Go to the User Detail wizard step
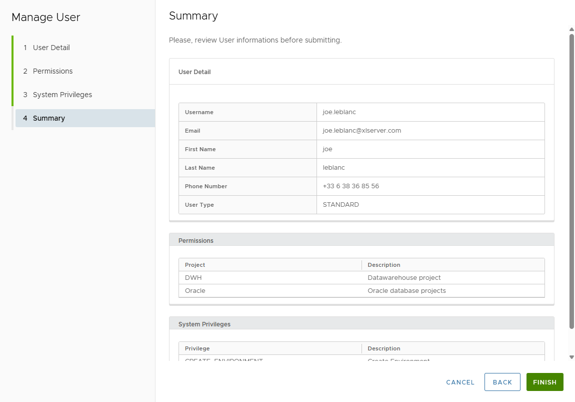The width and height of the screenshot is (575, 402). pos(51,48)
